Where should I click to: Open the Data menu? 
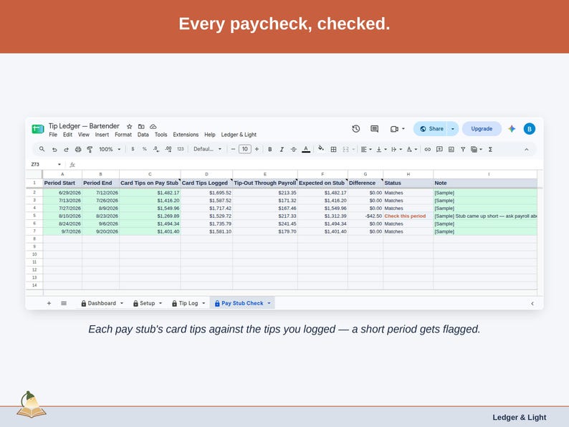[143, 135]
